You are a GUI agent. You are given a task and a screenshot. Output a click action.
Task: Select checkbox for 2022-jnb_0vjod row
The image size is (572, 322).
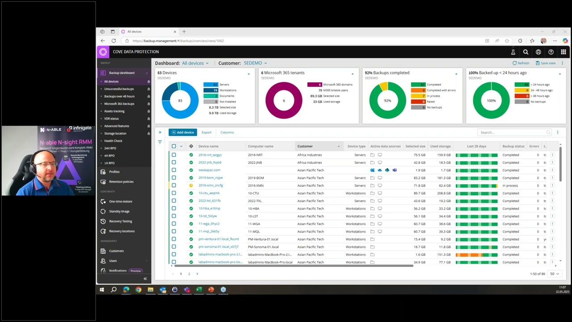point(174,162)
